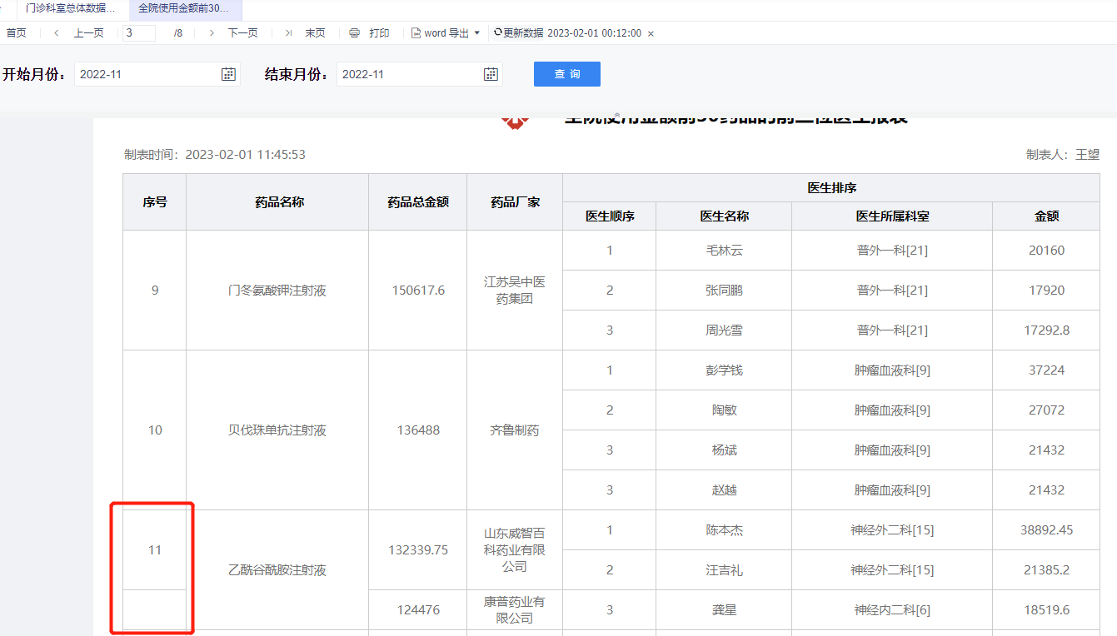Select doctor 张同鹏
The image size is (1117, 636).
coord(724,291)
